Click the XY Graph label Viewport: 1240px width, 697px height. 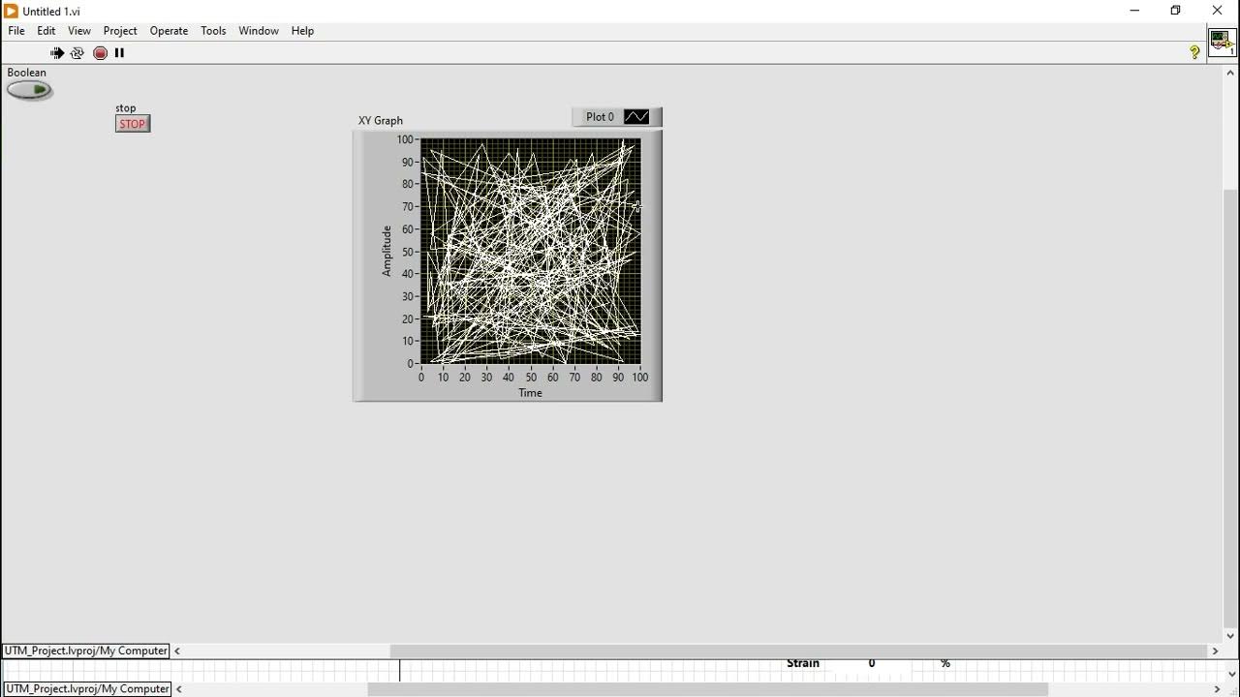(381, 121)
